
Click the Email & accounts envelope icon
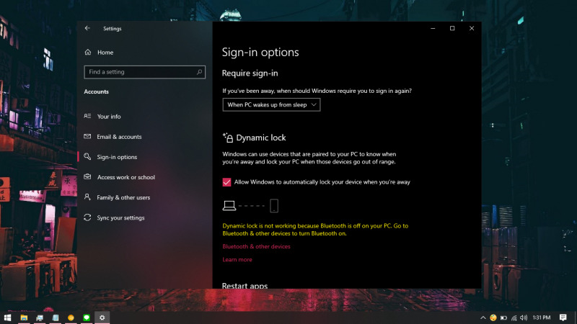(87, 136)
